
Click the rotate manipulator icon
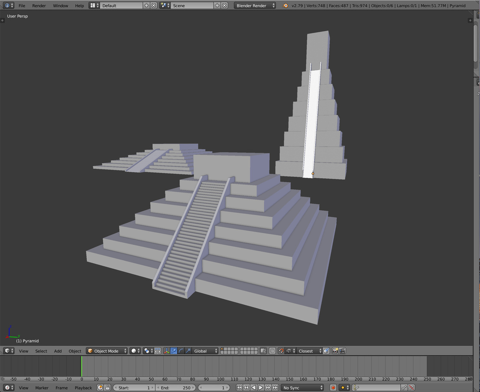point(181,351)
